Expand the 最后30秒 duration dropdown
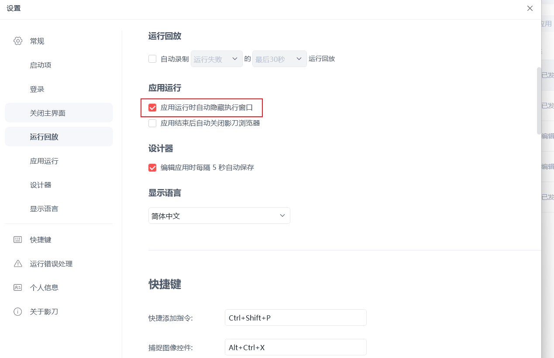 point(279,59)
